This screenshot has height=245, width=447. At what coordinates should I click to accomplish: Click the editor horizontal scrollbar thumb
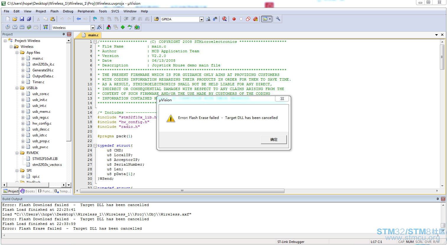[182, 191]
